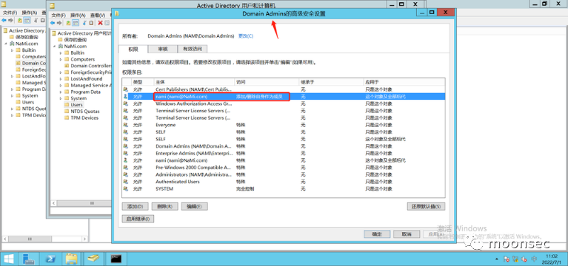The height and width of the screenshot is (266, 568).
Task: Select TPM Devices in middle window tree
Action: pos(84,117)
